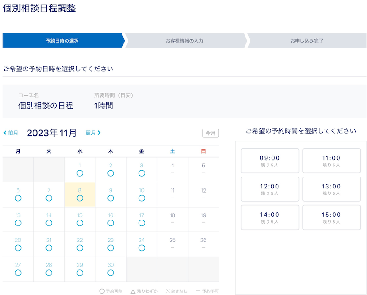Book the 15:00 time slot

pyautogui.click(x=331, y=217)
